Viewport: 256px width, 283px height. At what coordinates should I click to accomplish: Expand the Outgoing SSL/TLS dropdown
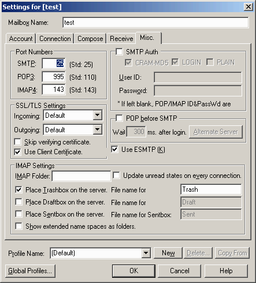click(x=97, y=129)
